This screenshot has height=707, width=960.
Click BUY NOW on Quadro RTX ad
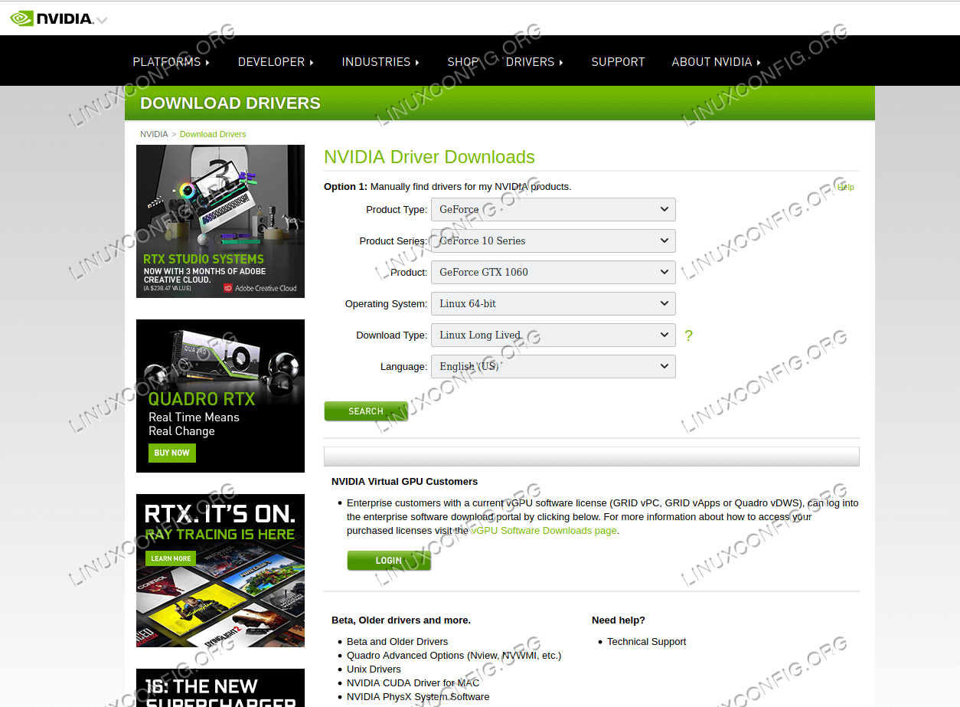[171, 453]
